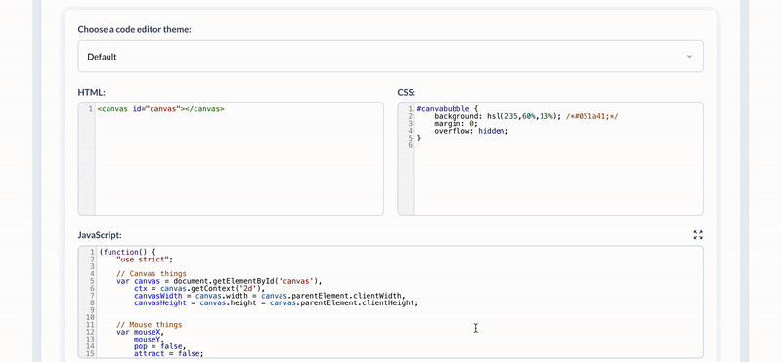Click inside the CSS code editor
The width and height of the screenshot is (782, 362).
point(550,159)
